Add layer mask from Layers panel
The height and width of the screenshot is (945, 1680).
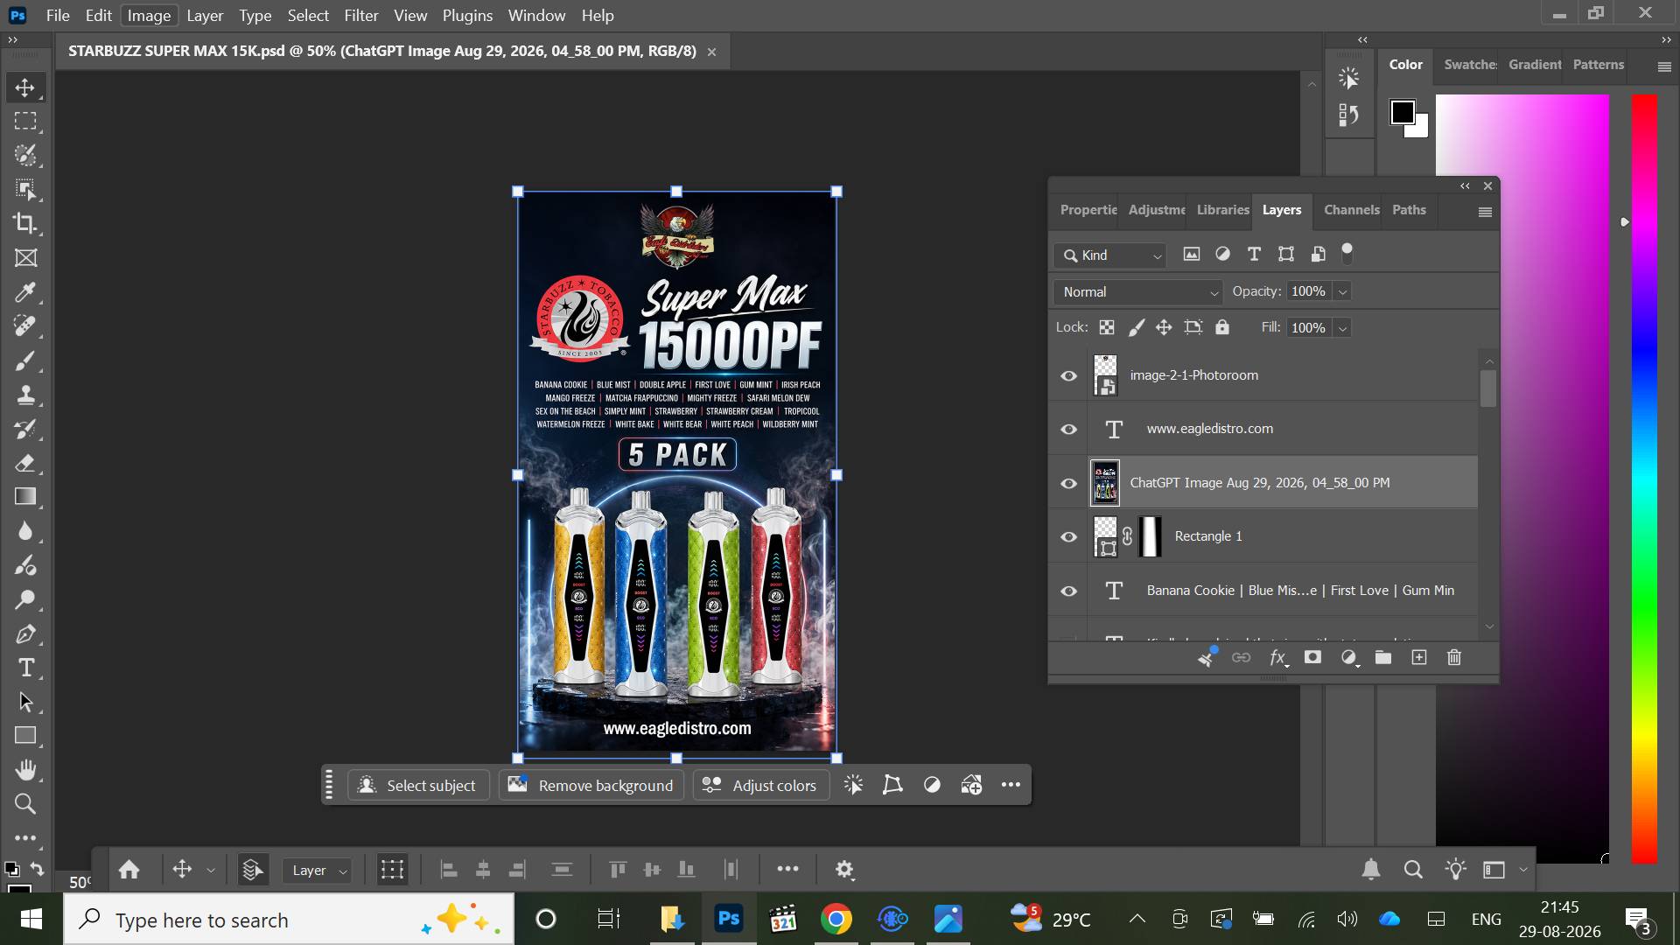pos(1312,657)
